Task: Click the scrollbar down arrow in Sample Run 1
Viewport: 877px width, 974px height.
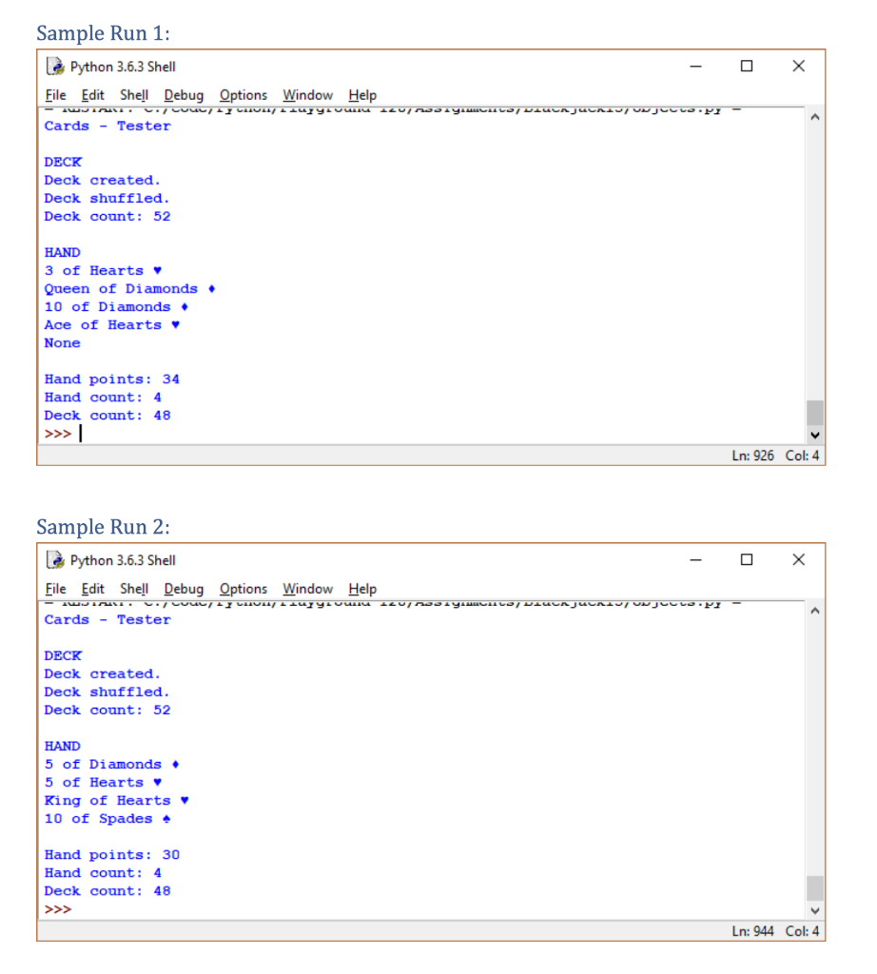Action: click(x=814, y=435)
